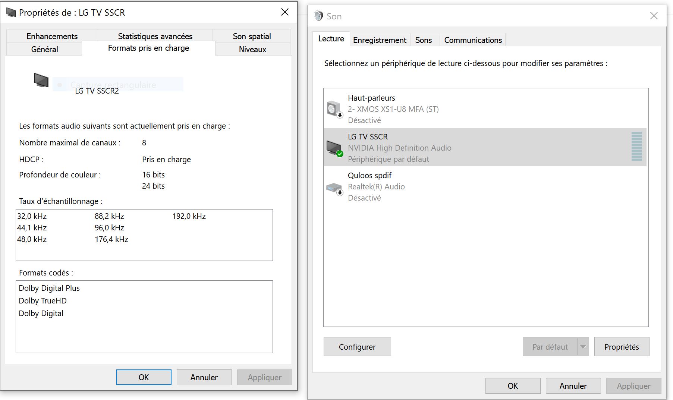Click the Propriétés window title bar icon
673x400 pixels.
pos(11,13)
